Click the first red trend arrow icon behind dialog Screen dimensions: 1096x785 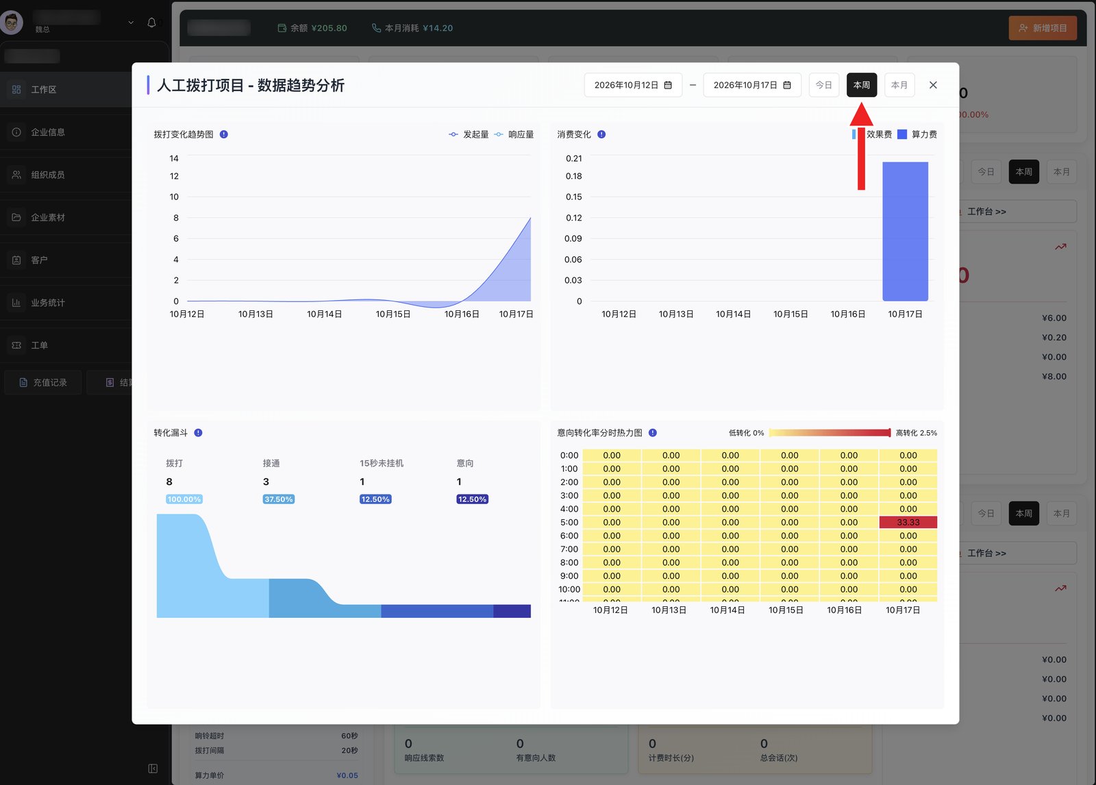[1060, 247]
